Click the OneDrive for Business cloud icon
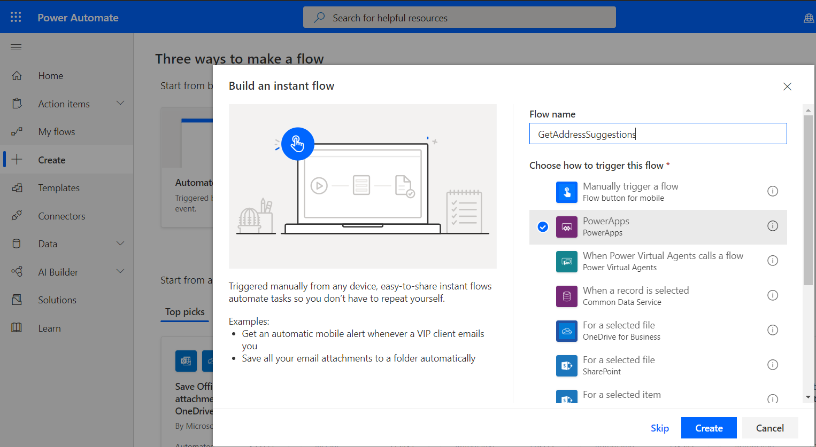The width and height of the screenshot is (816, 447). coord(566,331)
